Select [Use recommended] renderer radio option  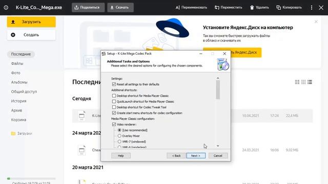pos(119,130)
